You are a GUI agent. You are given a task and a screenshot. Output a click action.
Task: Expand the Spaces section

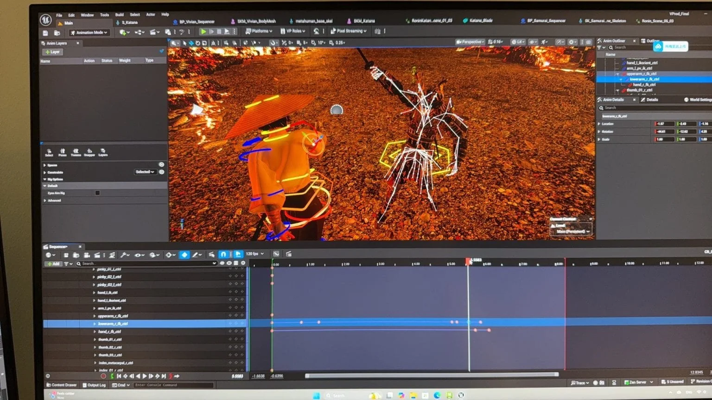click(x=45, y=165)
